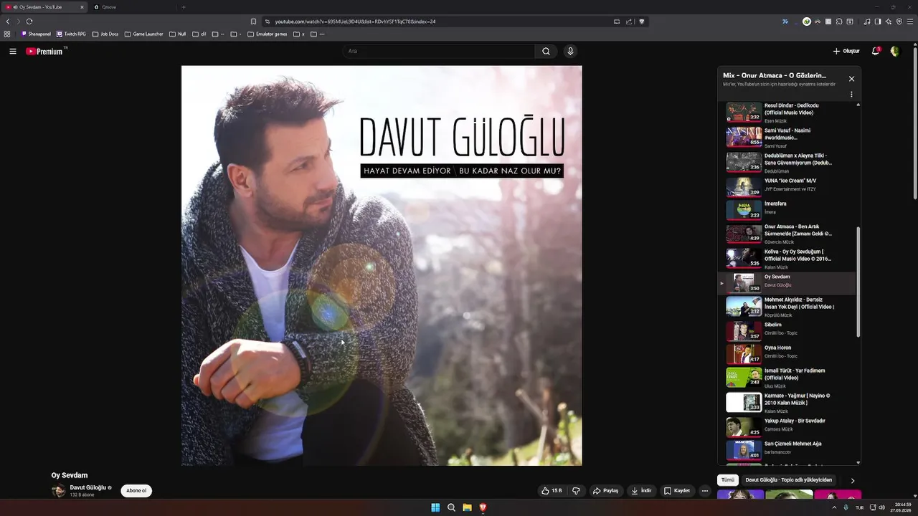The image size is (918, 516).
Task: Click the Mix playlist panel scrollbar
Action: tap(858, 282)
